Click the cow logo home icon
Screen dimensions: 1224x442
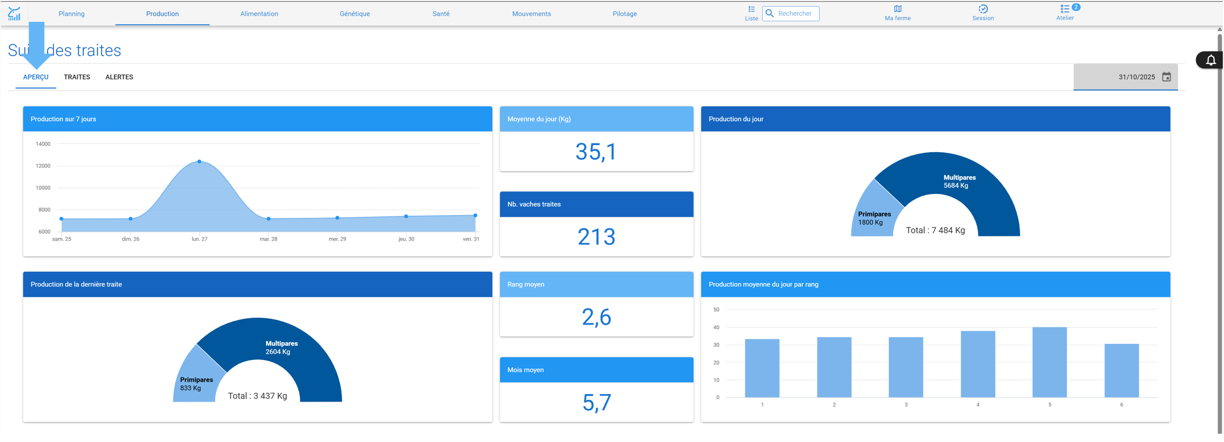14,14
